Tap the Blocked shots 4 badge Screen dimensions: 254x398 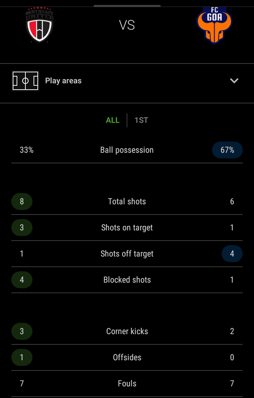22,280
